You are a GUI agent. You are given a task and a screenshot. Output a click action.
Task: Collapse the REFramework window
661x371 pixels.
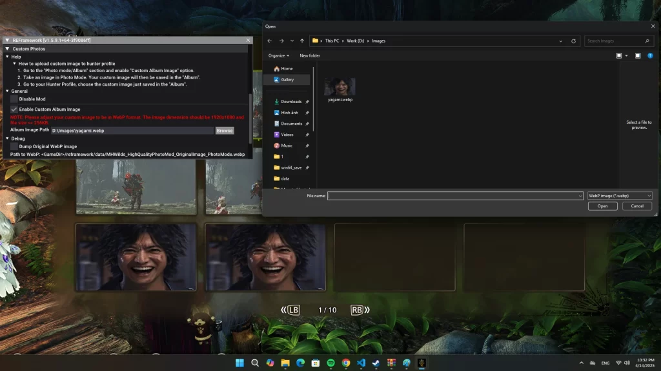tap(7, 41)
